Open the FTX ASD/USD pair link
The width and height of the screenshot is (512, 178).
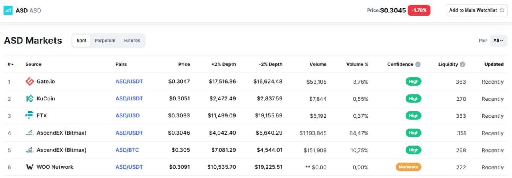point(128,116)
